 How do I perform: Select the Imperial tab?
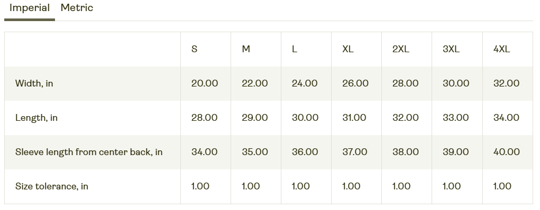pos(30,8)
